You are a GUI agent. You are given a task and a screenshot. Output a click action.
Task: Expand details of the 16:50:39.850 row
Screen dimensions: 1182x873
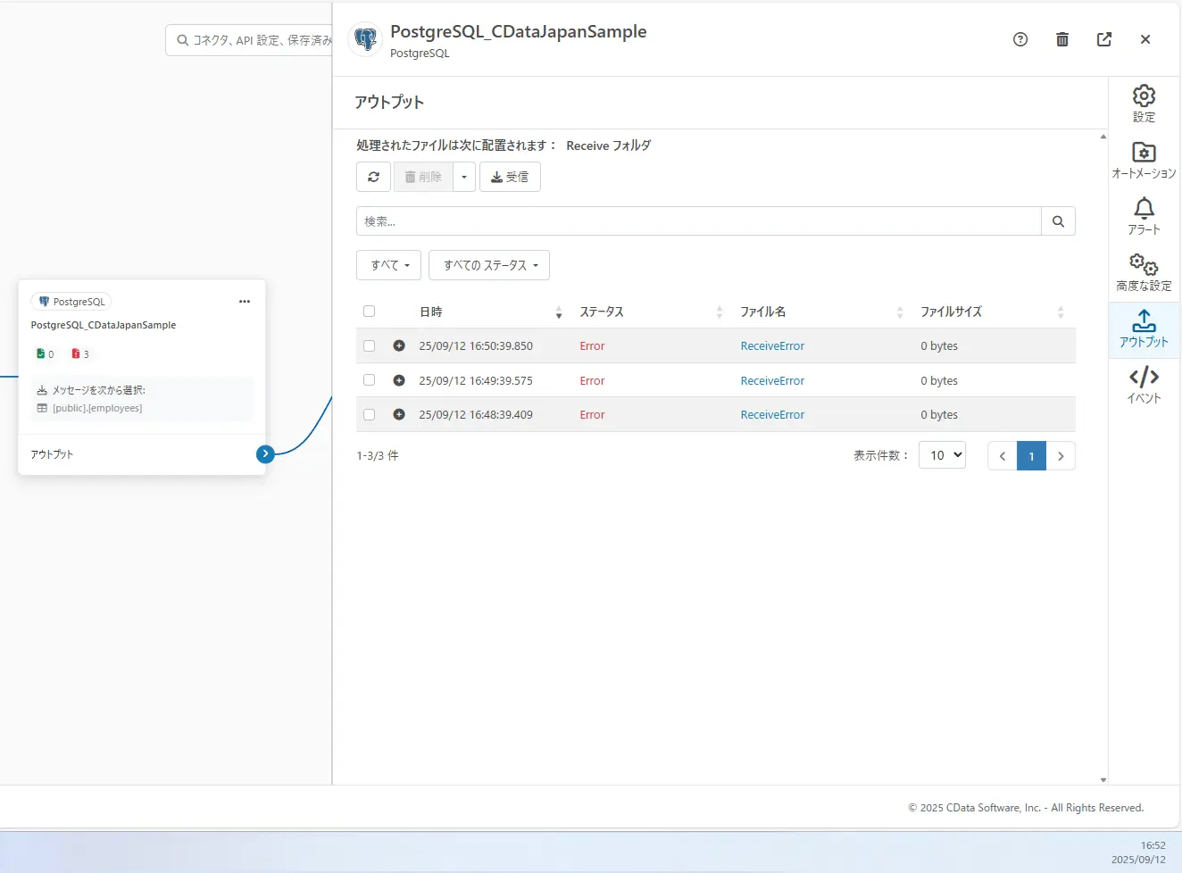[399, 345]
